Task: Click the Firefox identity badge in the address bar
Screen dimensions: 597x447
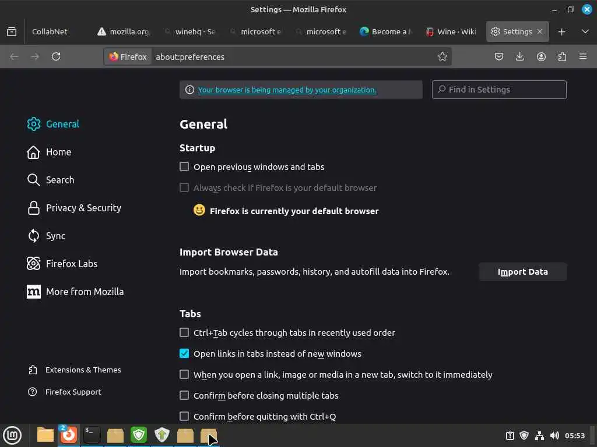Action: tap(128, 56)
